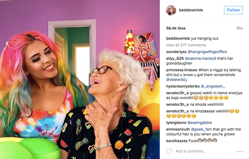Open @hangingwithgeoffers mention link

(x=207, y=52)
